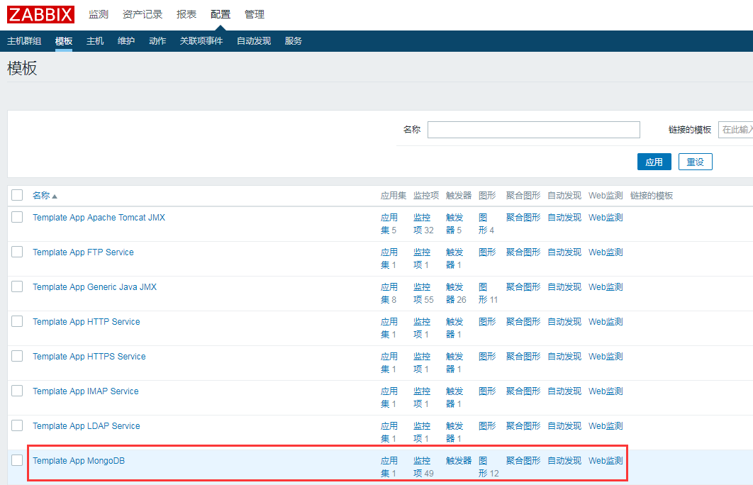This screenshot has height=485, width=753.
Task: Open the 配置 top menu
Action: pos(221,14)
